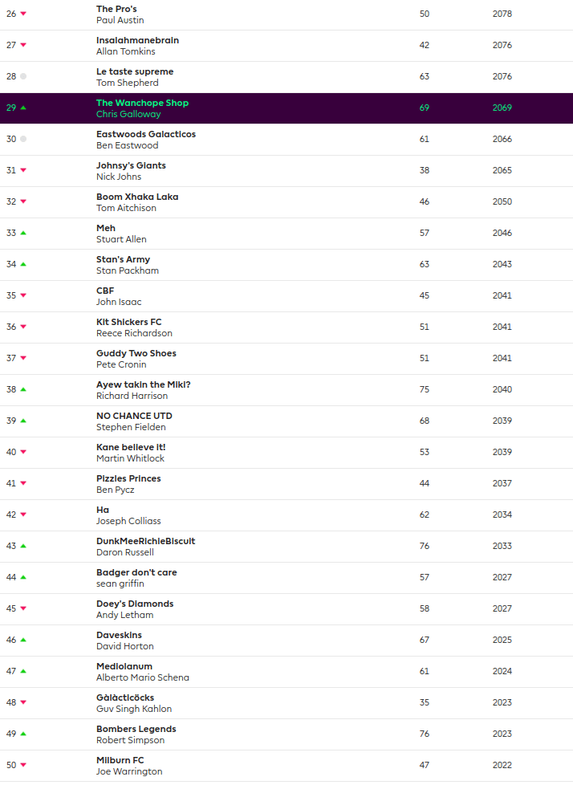The height and width of the screenshot is (785, 573).
Task: Click the red down arrow beside rank 42
Action: tap(23, 515)
